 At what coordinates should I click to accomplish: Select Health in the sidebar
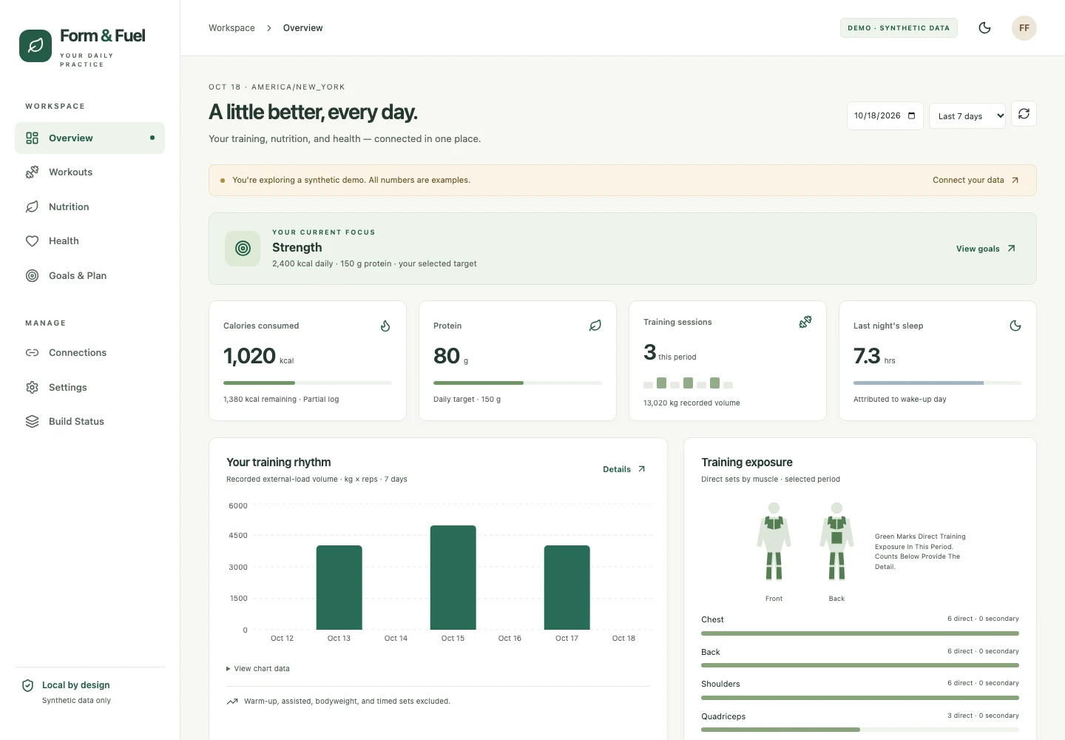pyautogui.click(x=89, y=241)
